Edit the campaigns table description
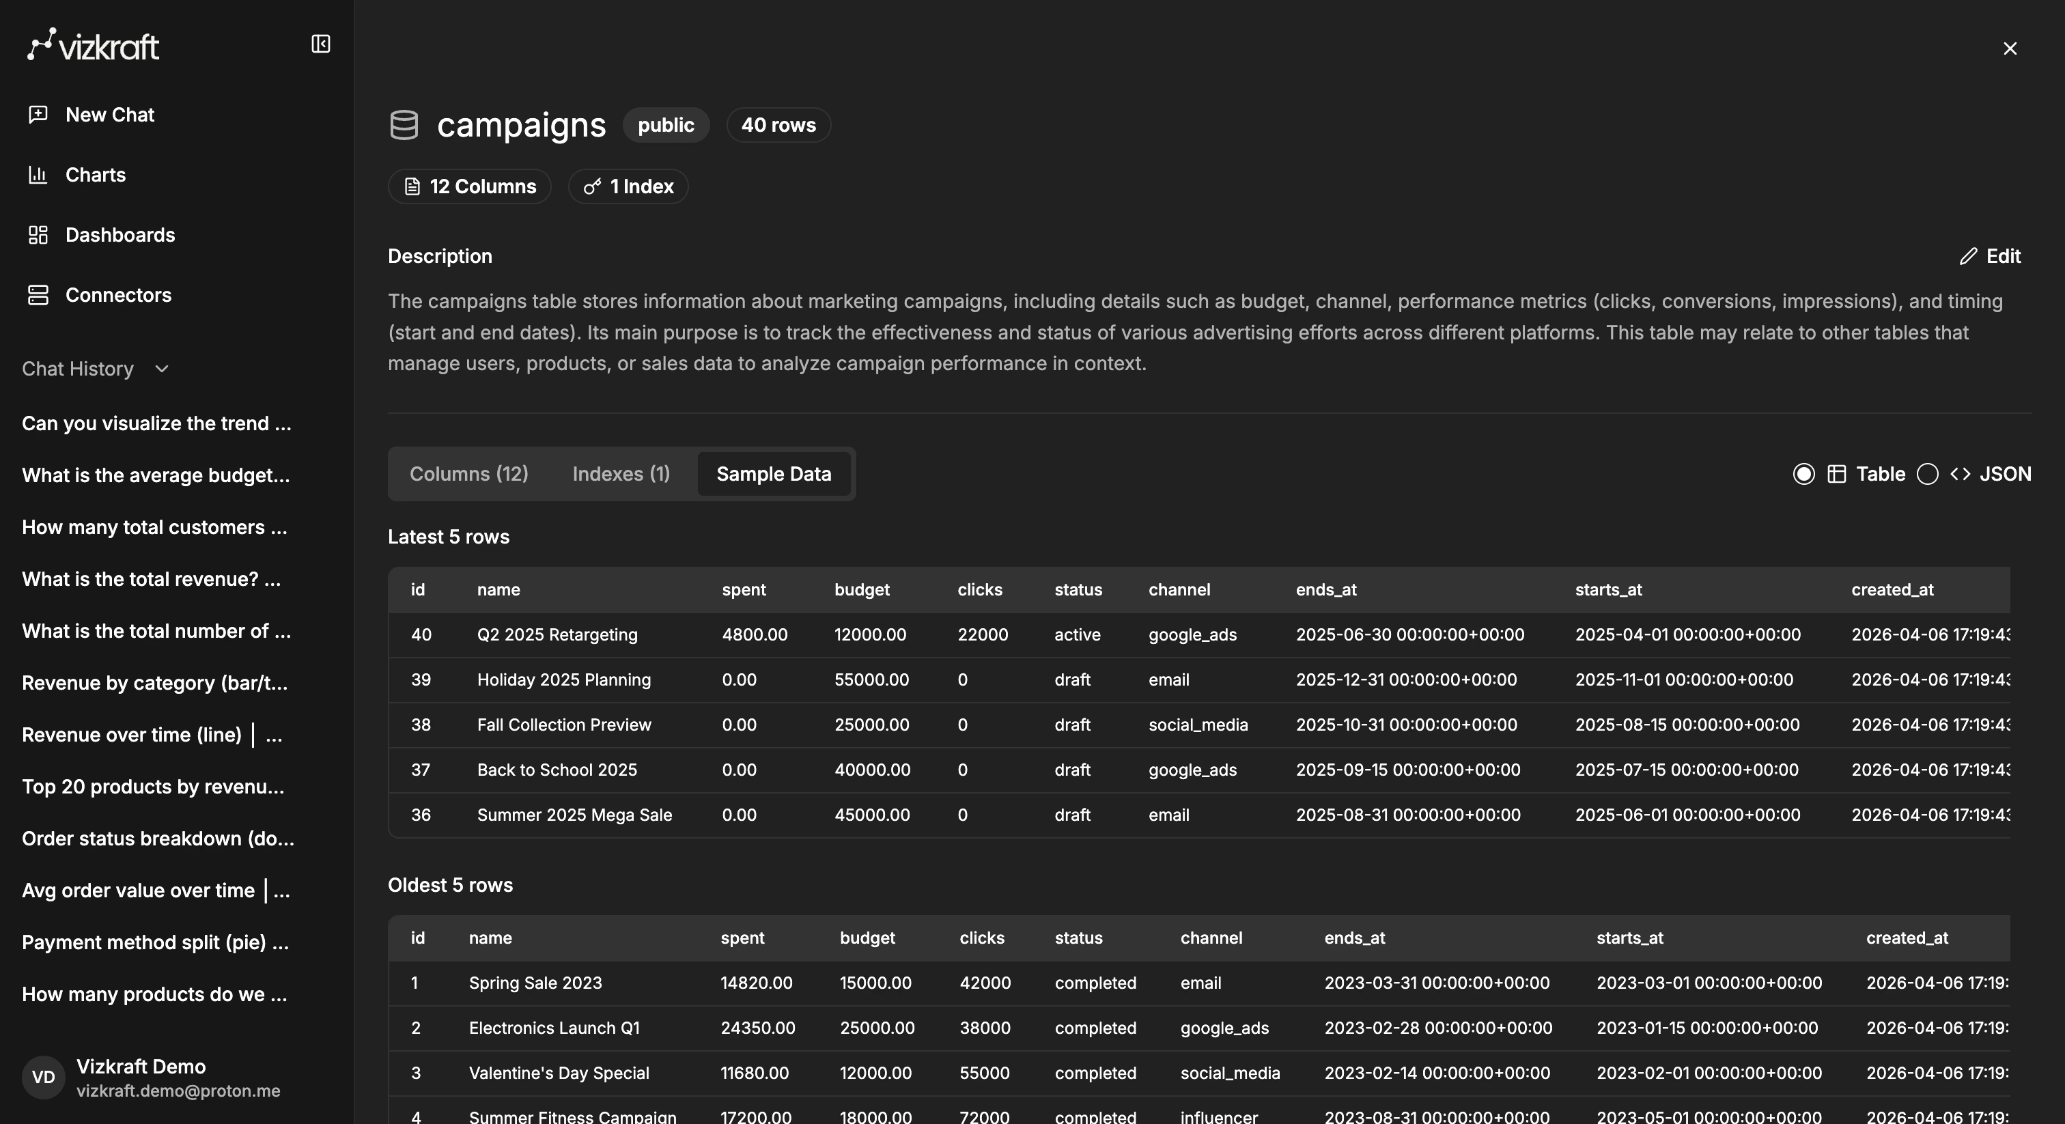The width and height of the screenshot is (2065, 1124). 1990,256
